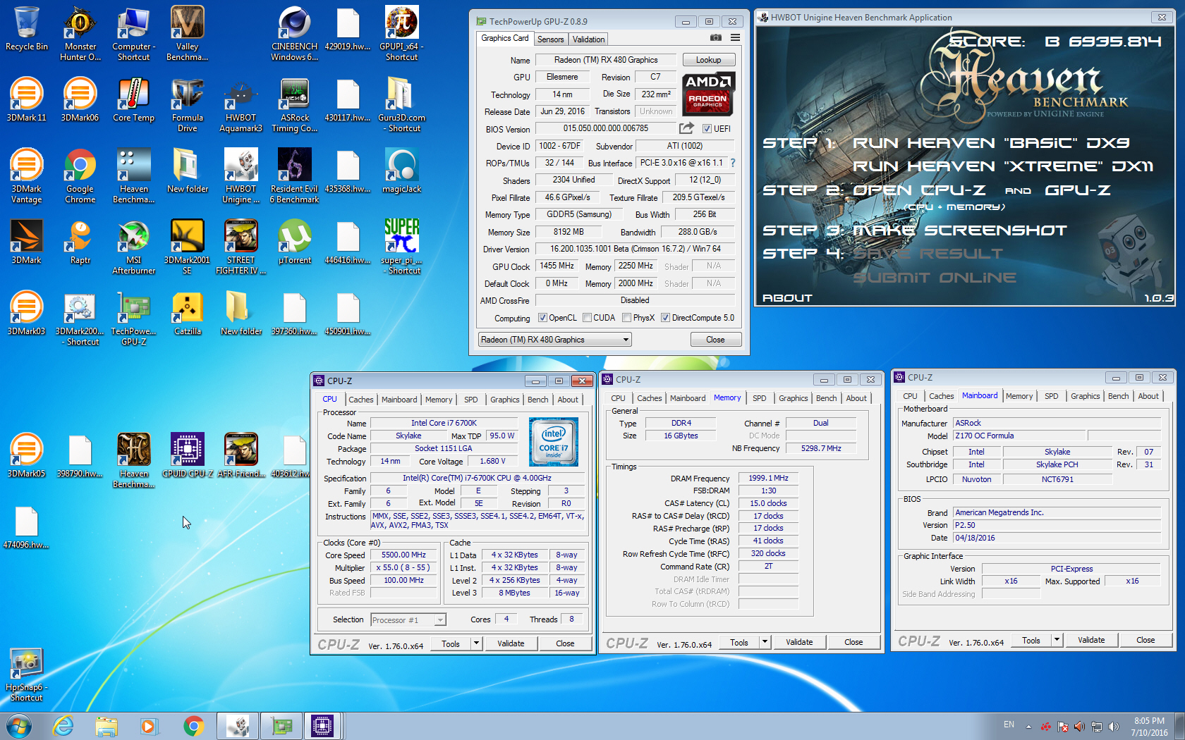
Task: Open the Tools dropdown arrow in CPU tab window
Action: [476, 643]
